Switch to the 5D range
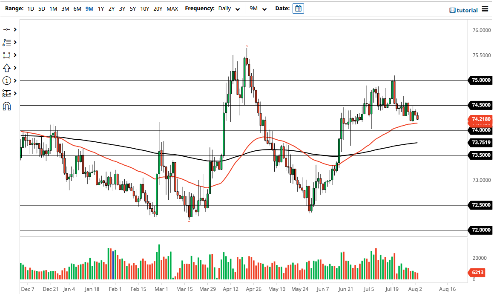The image size is (494, 296). (41, 9)
